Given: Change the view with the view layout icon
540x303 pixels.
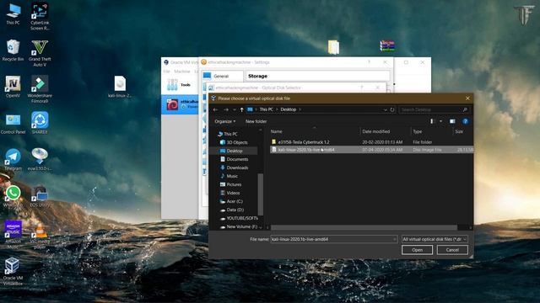Looking at the screenshot, I should (x=433, y=121).
